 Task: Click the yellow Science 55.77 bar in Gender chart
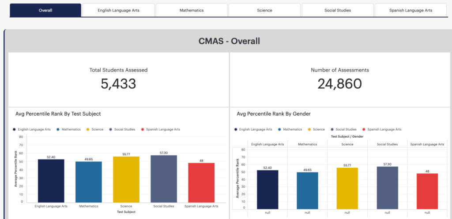click(347, 189)
